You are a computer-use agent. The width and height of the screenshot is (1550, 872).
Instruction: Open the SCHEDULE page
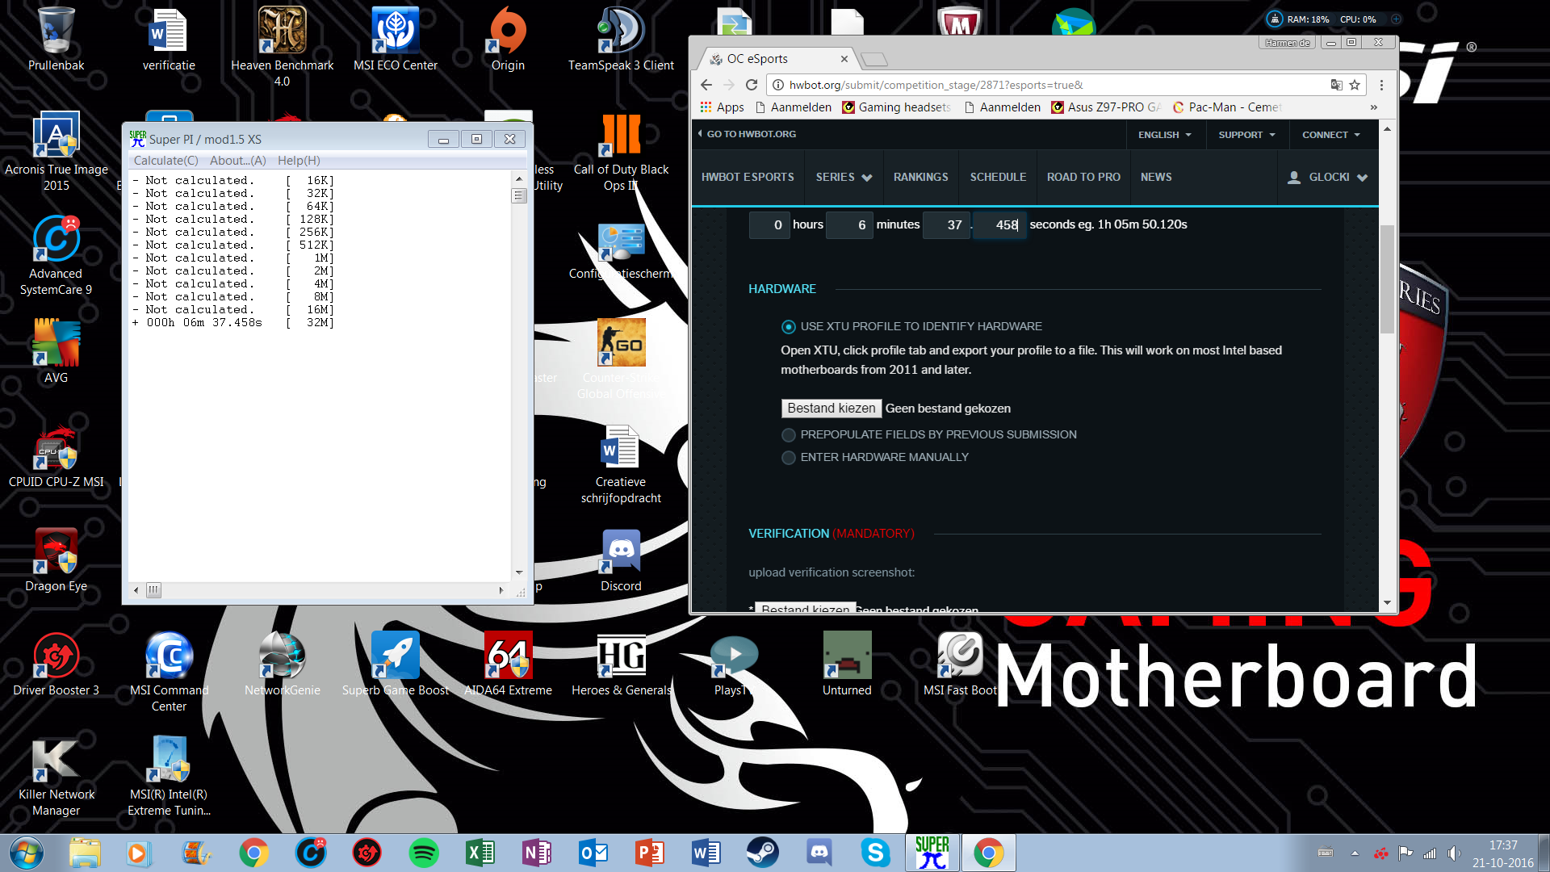(998, 177)
